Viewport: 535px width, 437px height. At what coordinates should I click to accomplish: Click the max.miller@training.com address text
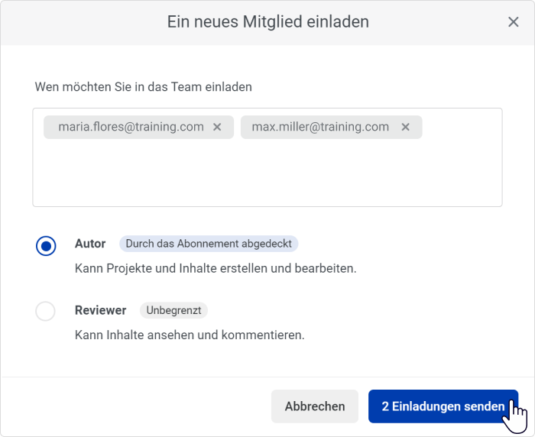[x=320, y=127]
